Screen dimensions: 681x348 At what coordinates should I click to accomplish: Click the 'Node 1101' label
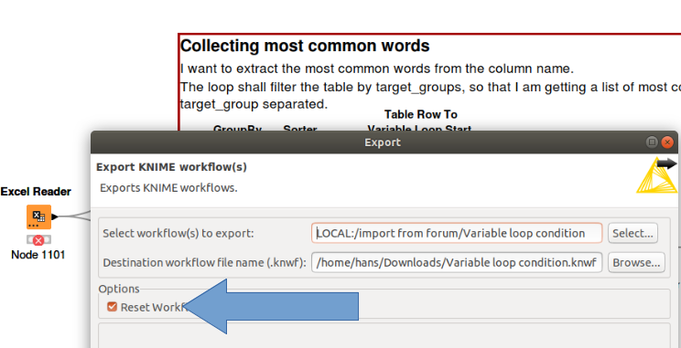(x=38, y=255)
